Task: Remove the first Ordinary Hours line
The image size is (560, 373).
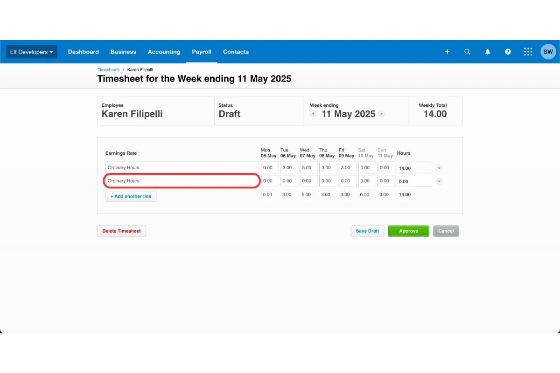Action: pyautogui.click(x=439, y=168)
